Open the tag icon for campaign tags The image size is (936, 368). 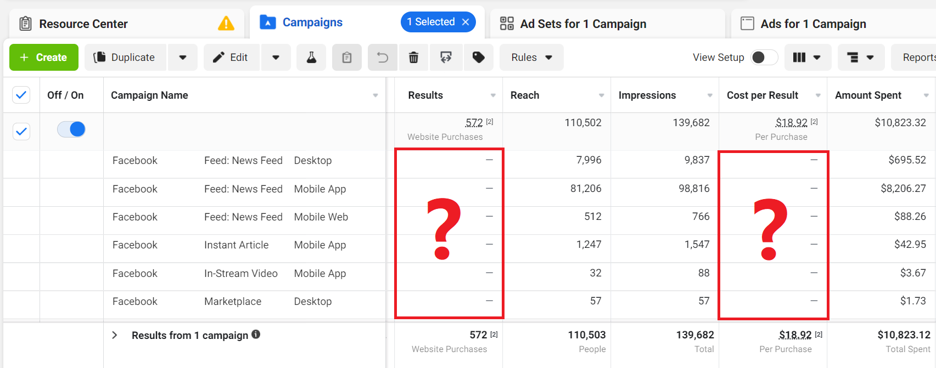pyautogui.click(x=479, y=58)
